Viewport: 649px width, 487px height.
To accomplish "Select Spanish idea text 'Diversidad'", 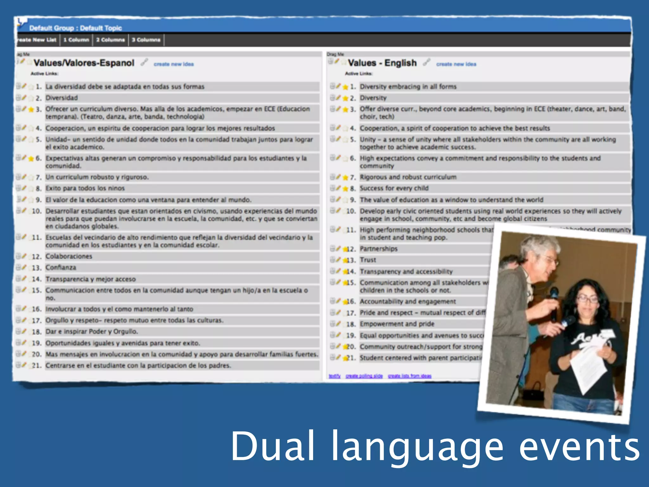I will coord(61,98).
